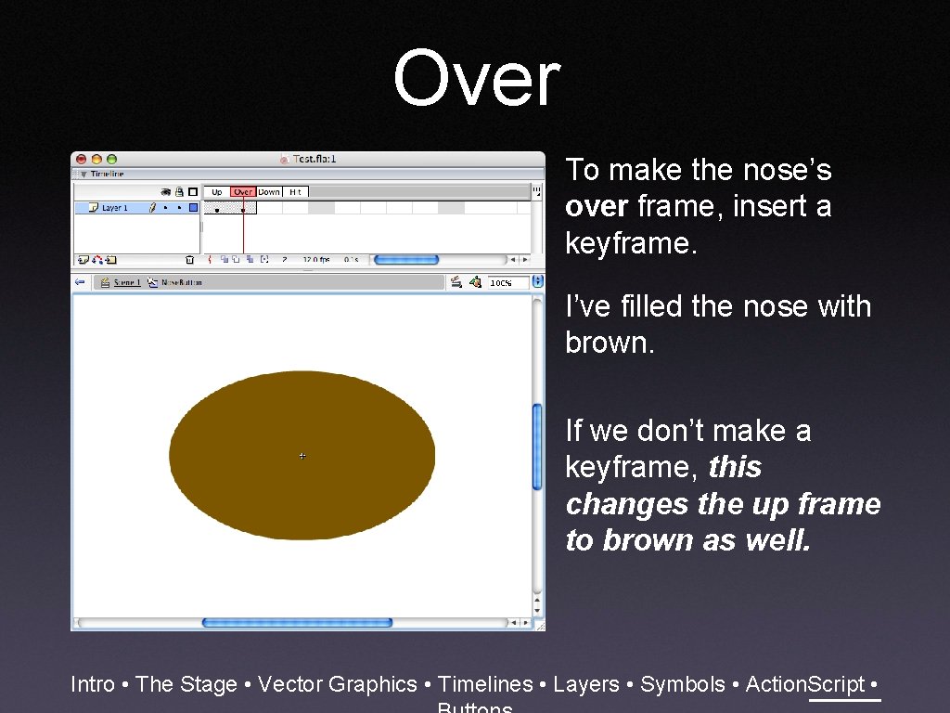Turn on onion skin
The image size is (950, 713).
(x=225, y=260)
